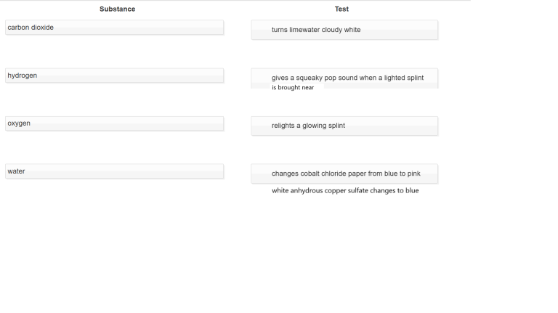Image resolution: width=558 pixels, height=313 pixels.
Task: Select the test box that identifies hydrogen gas
Action: [344, 78]
